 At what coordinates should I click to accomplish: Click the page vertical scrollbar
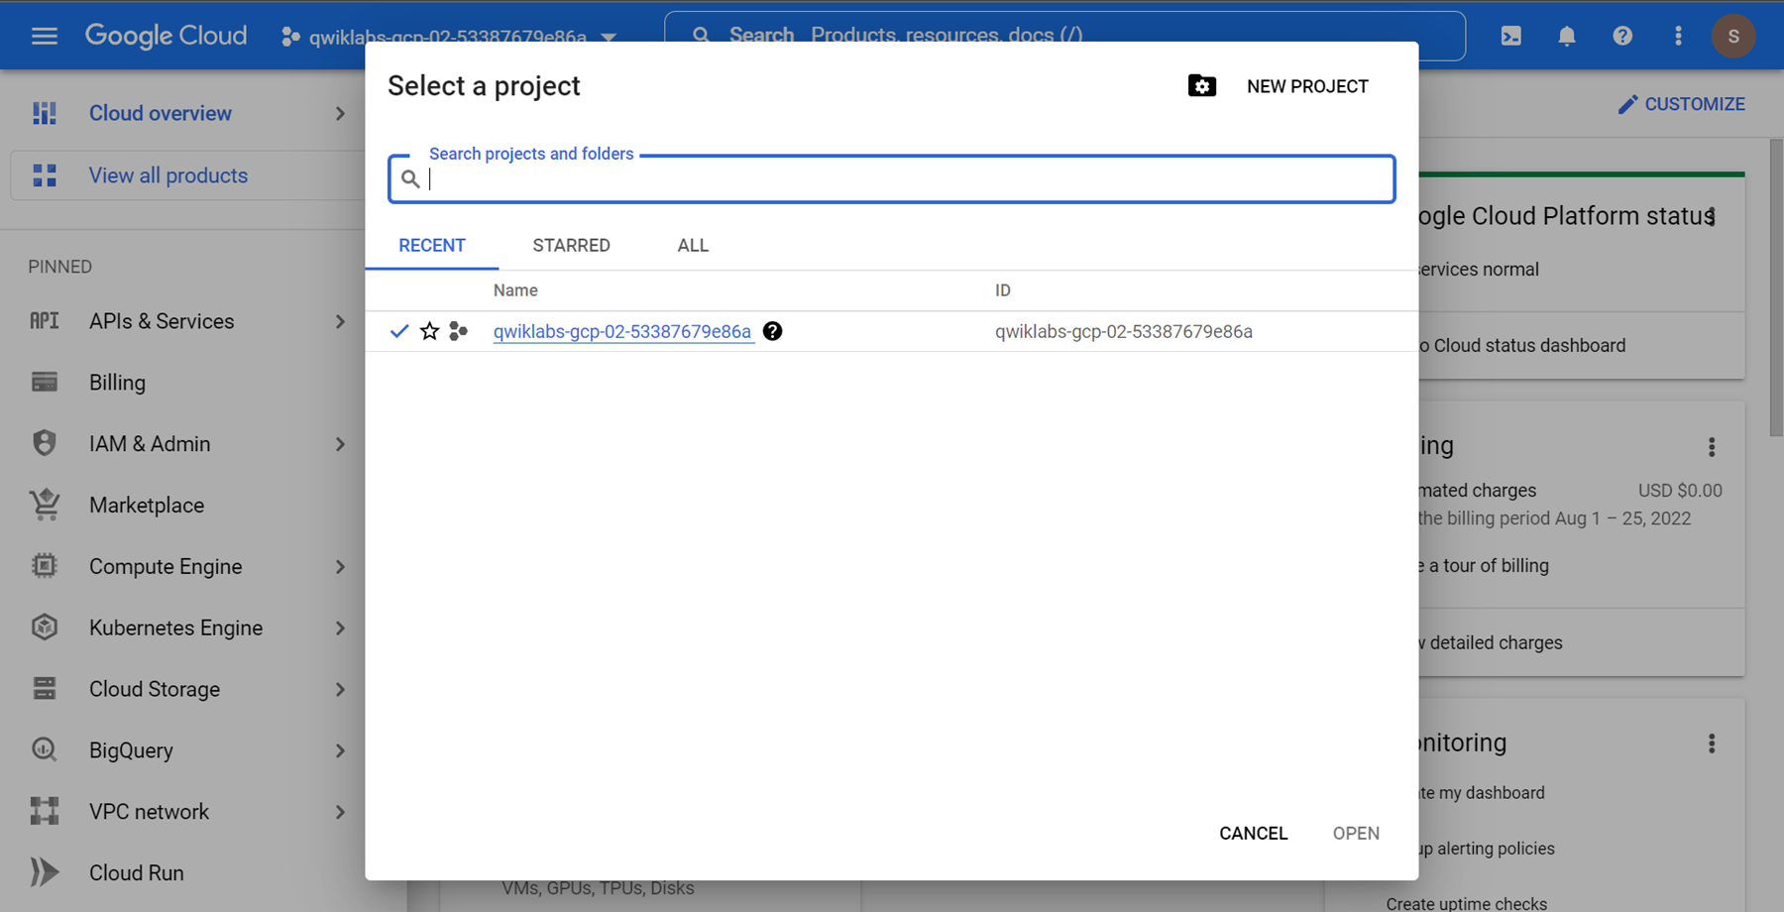click(1776, 287)
